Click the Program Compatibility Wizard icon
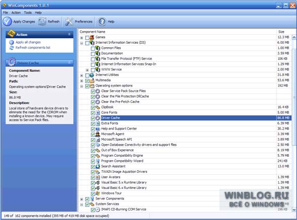The image size is (297, 220). (98, 161)
